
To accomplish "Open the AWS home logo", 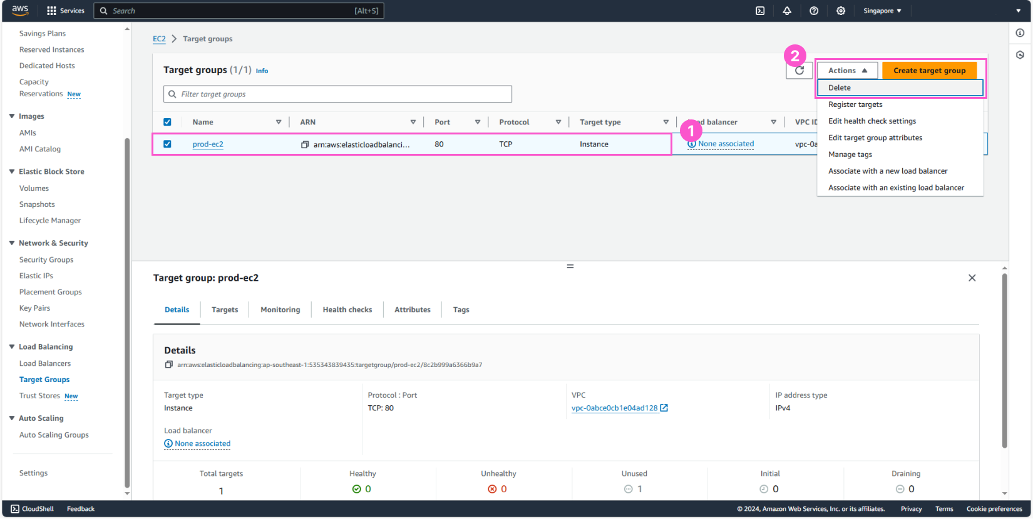I will [x=20, y=11].
